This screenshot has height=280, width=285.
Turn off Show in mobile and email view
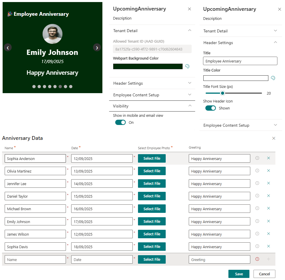pyautogui.click(x=120, y=122)
